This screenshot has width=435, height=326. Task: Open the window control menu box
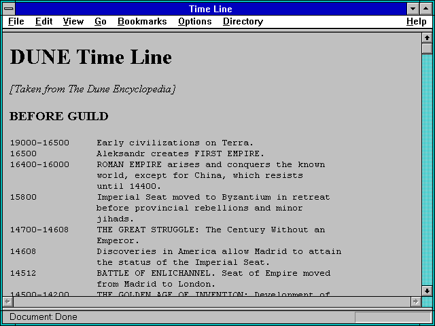pos(9,9)
